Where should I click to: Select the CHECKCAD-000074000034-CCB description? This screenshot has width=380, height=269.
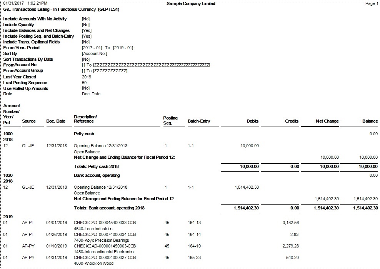tap(105, 234)
